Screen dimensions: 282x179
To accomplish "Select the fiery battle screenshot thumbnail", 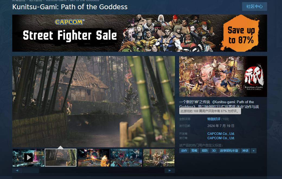I will [x=94, y=158].
